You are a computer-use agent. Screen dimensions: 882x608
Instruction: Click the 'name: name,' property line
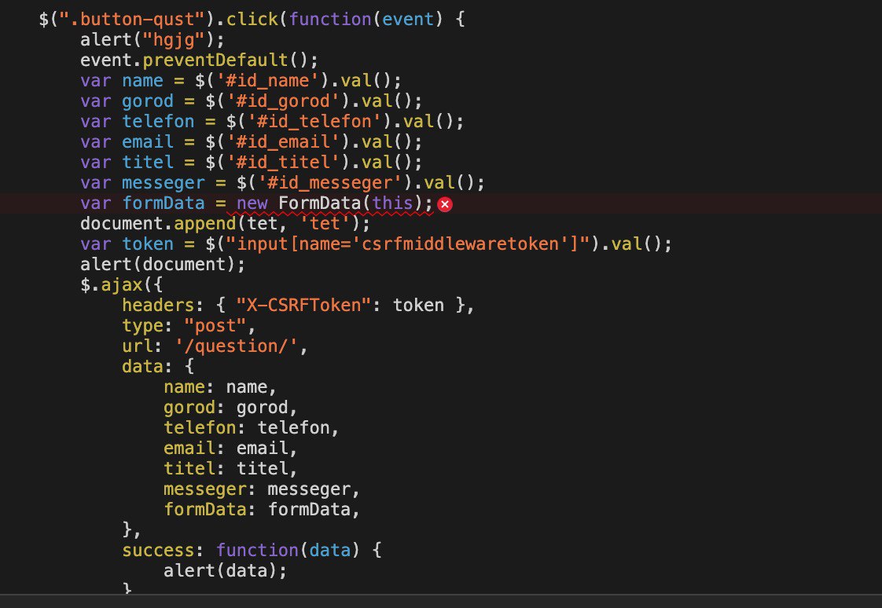(220, 387)
